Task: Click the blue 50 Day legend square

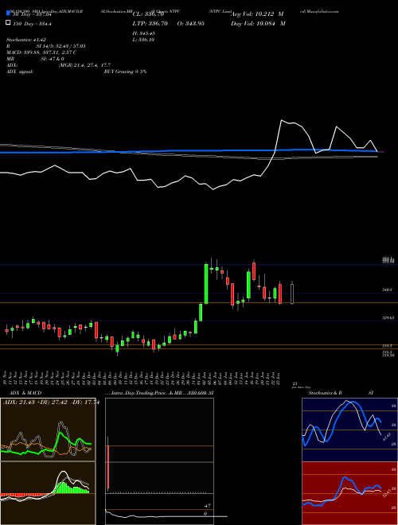Action: point(8,14)
